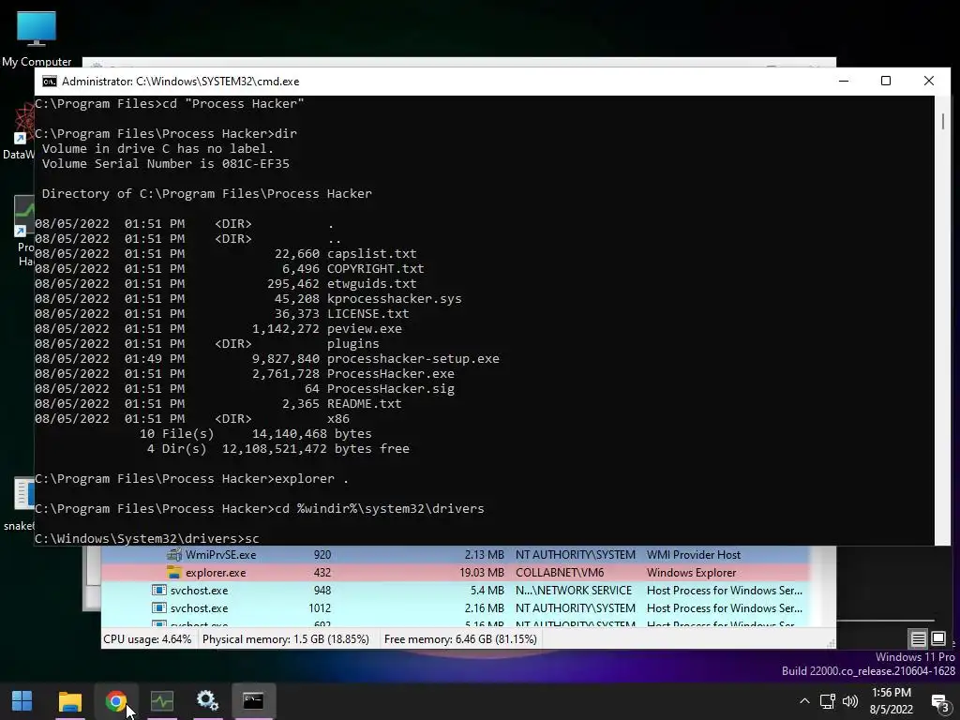Open the Settings gear taskbar item
960x720 pixels.
(x=207, y=701)
